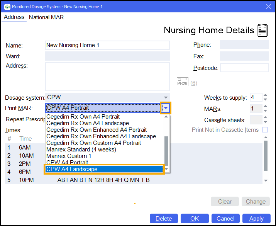This screenshot has height=226, width=276.
Task: Open the Print MAR dropdown arrow
Action: click(165, 108)
